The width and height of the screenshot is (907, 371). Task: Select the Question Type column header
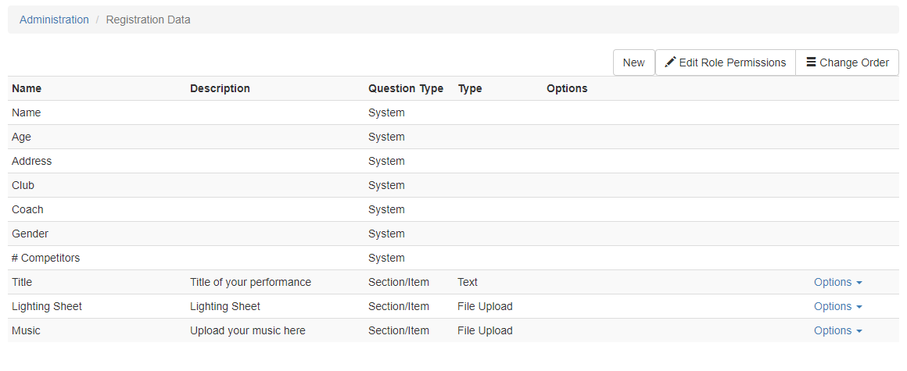tap(406, 88)
